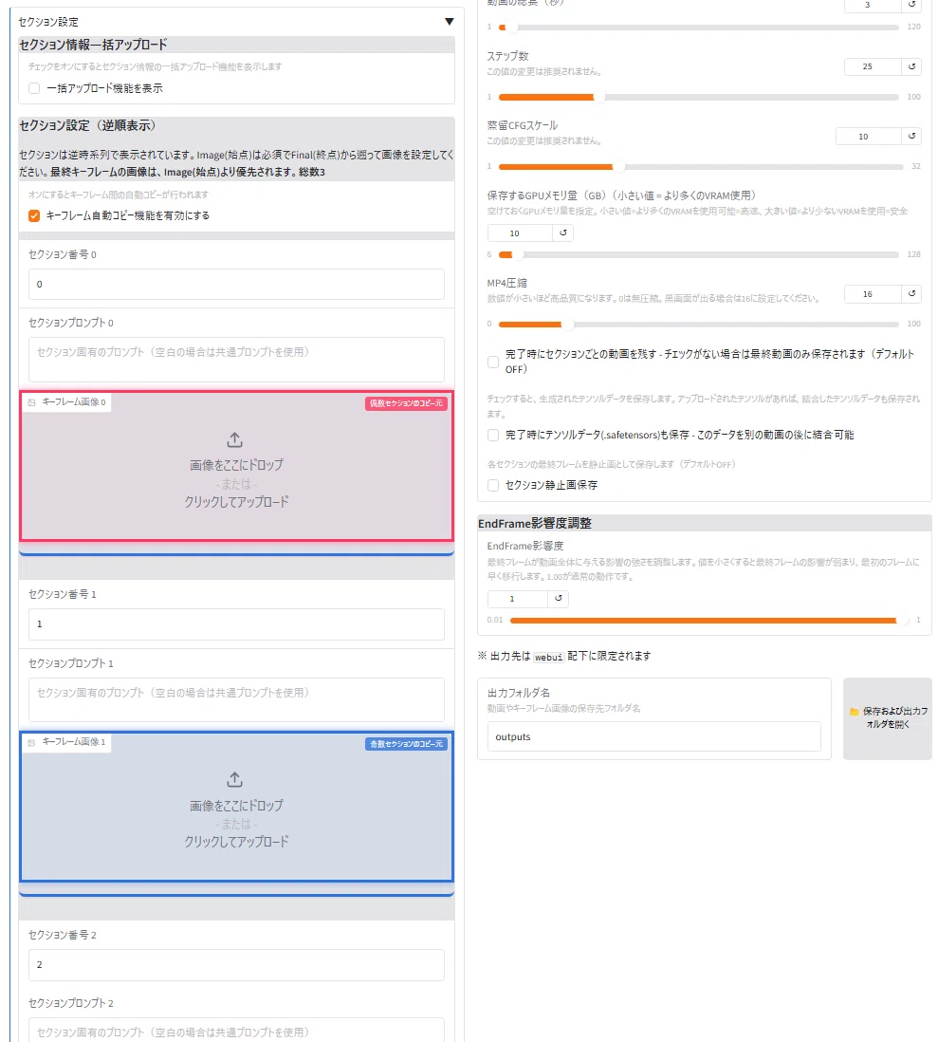
Task: Click the キーフレーム画像 0 upload drop area
Action: (x=236, y=466)
